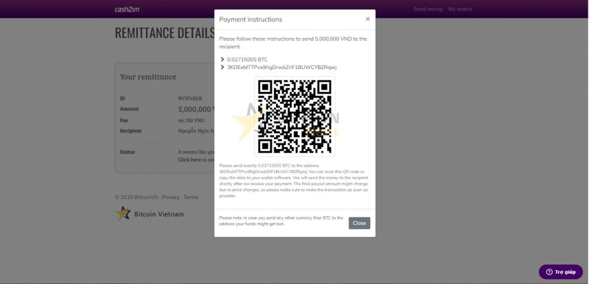Click the Bitcoin Vietnam star logo
The width and height of the screenshot is (589, 284).
[x=123, y=214]
